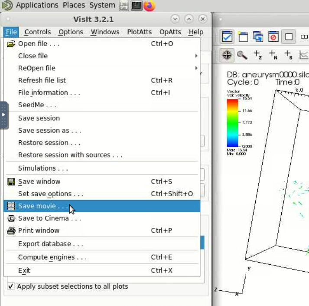Viewport: 309px width, 306px height.
Task: Shade the VisIt 3.2.1 window
Action: pos(175,19)
